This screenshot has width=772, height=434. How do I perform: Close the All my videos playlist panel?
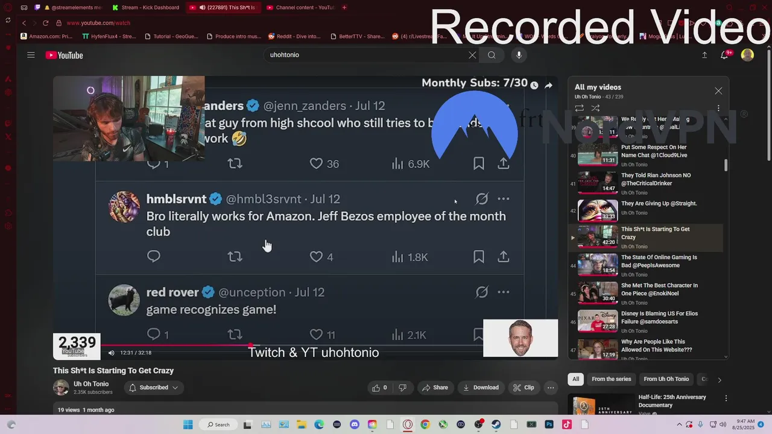click(718, 91)
